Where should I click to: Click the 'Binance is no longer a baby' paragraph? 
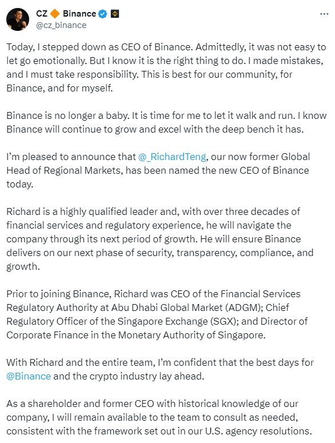click(x=166, y=122)
